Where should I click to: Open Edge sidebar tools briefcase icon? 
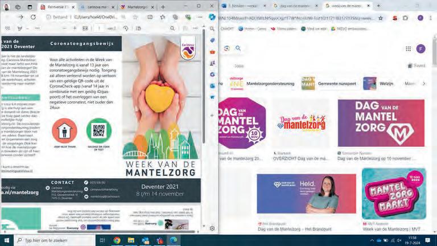coord(212,52)
